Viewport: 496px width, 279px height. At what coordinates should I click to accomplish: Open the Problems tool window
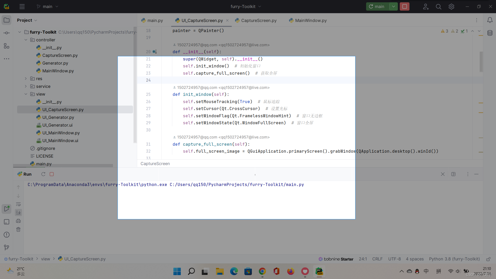[6, 235]
